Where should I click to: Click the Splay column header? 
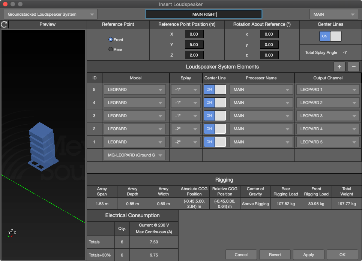[186, 78]
